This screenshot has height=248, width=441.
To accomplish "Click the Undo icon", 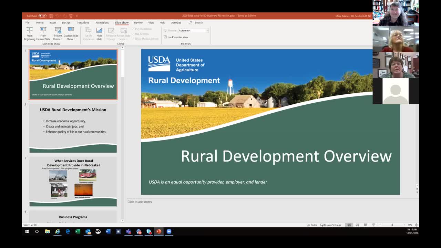I will [x=58, y=16].
